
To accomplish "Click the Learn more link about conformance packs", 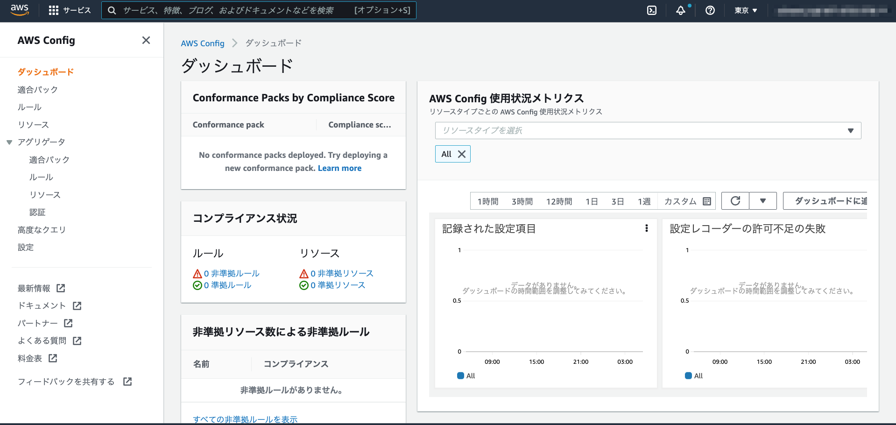I will click(339, 168).
